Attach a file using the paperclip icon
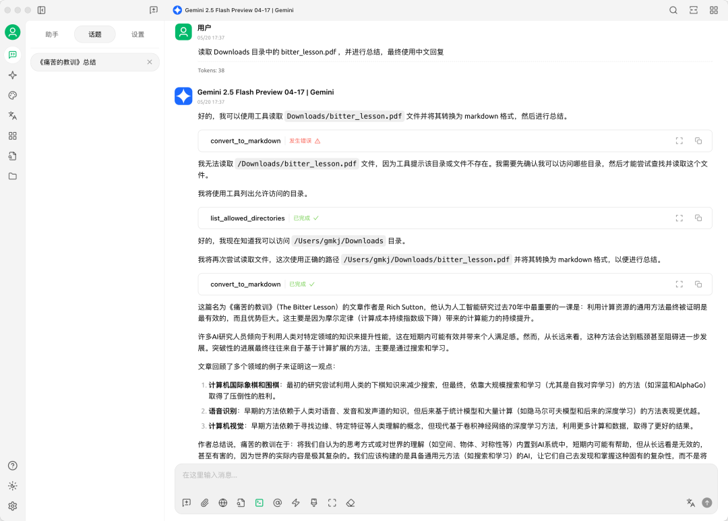 click(205, 502)
